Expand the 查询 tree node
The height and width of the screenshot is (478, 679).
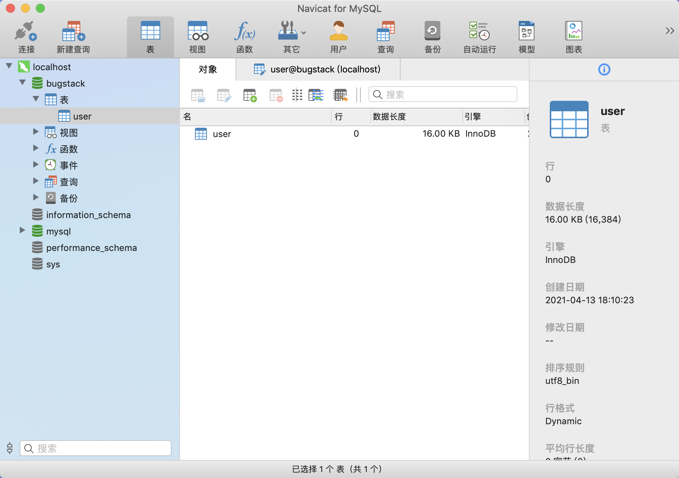pos(36,181)
